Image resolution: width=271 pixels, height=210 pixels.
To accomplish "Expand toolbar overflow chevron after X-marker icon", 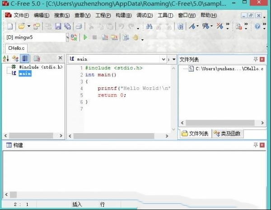I will (228, 26).
